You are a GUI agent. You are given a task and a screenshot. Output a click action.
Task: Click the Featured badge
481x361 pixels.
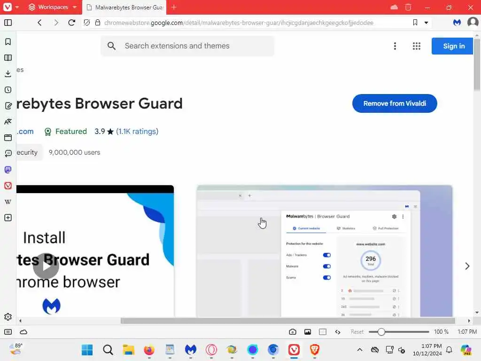(x=66, y=132)
